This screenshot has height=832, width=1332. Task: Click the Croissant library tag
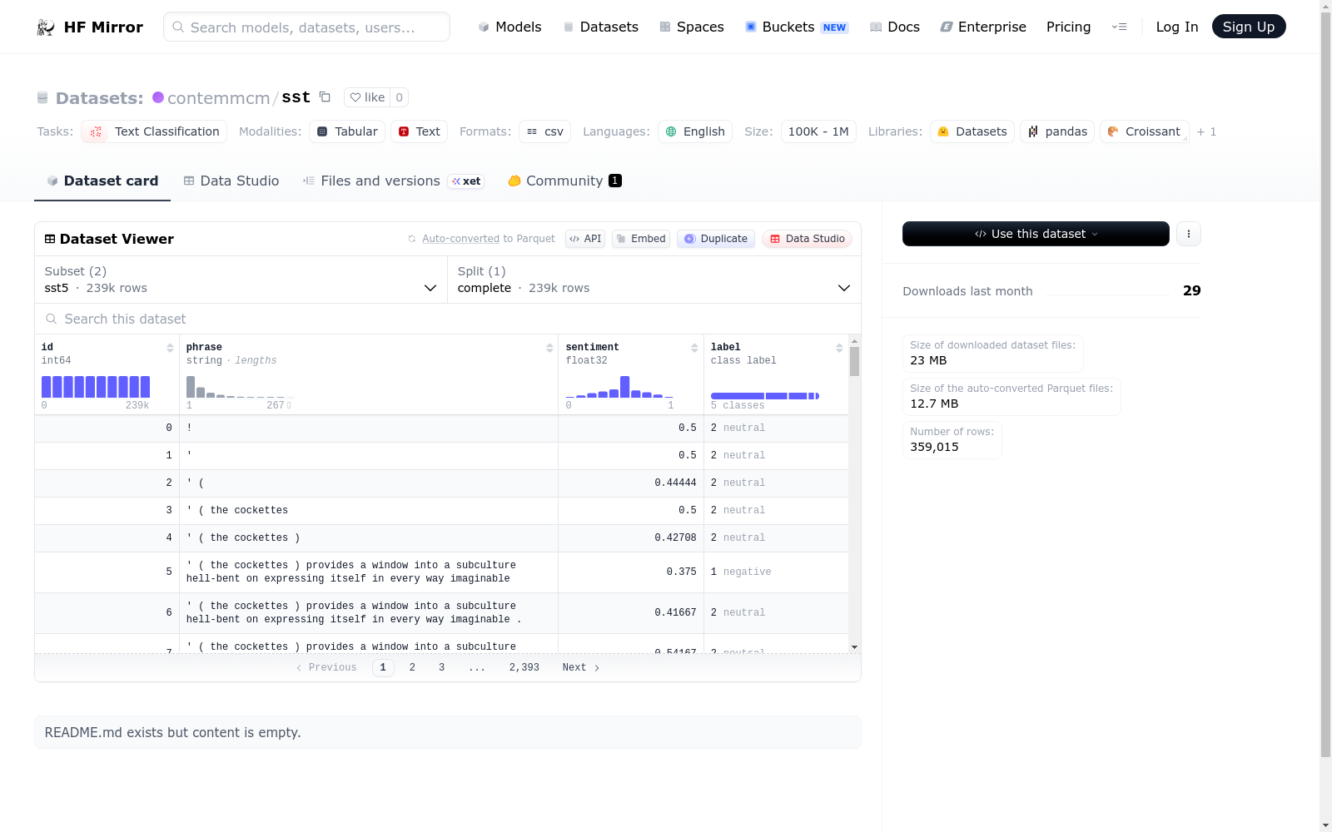[x=1145, y=131]
